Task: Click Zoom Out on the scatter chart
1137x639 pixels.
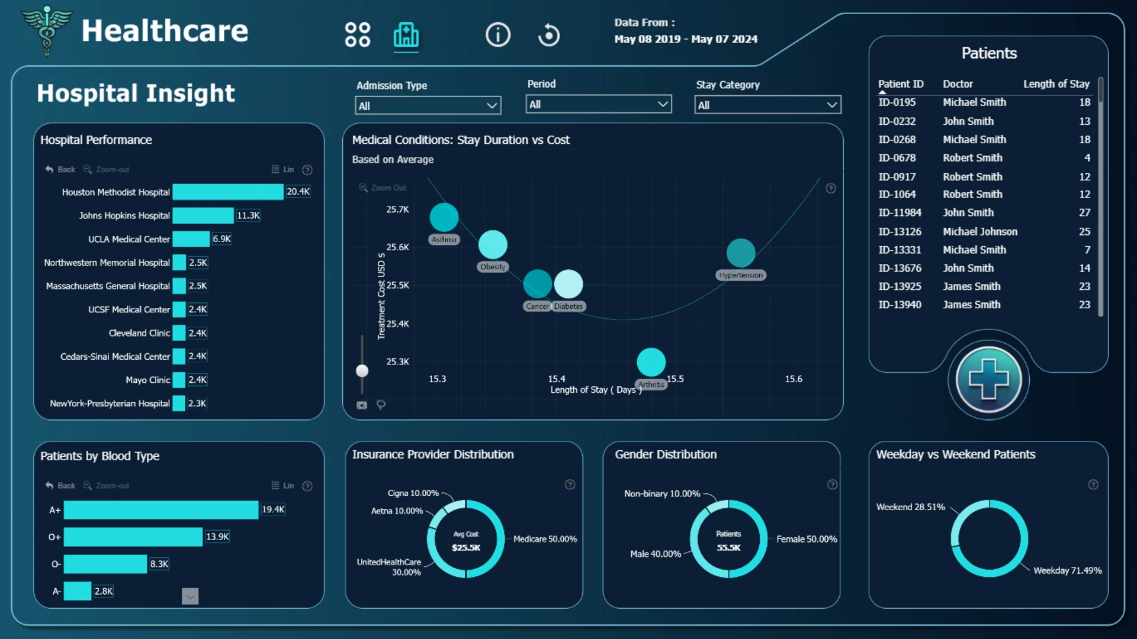Action: pos(383,188)
